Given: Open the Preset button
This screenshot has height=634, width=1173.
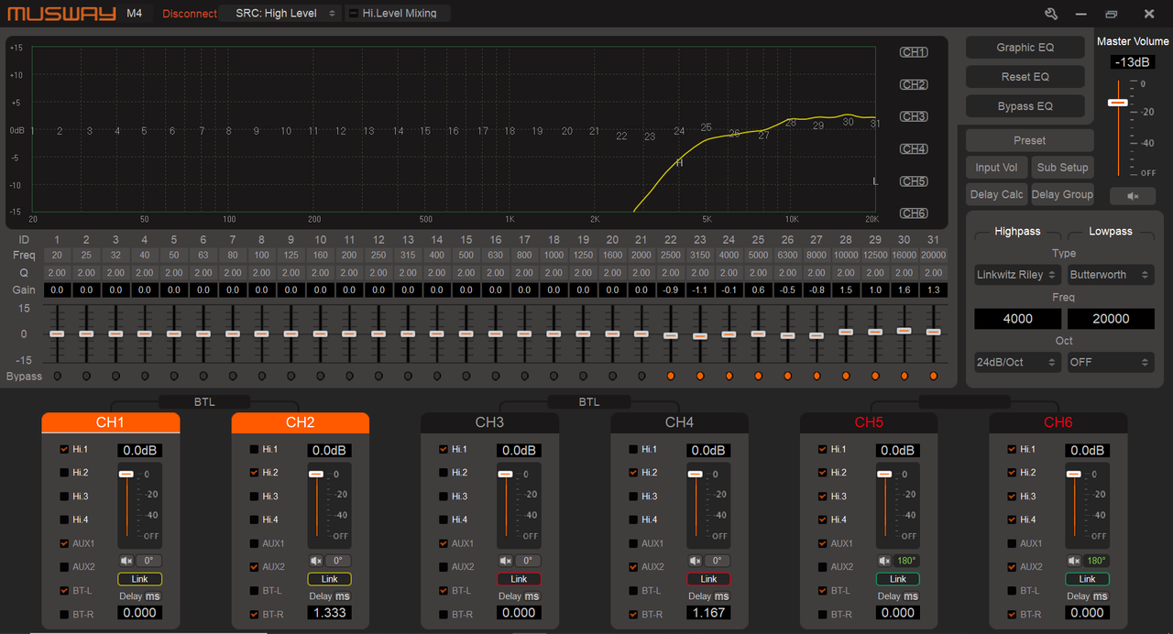Looking at the screenshot, I should pos(1030,140).
